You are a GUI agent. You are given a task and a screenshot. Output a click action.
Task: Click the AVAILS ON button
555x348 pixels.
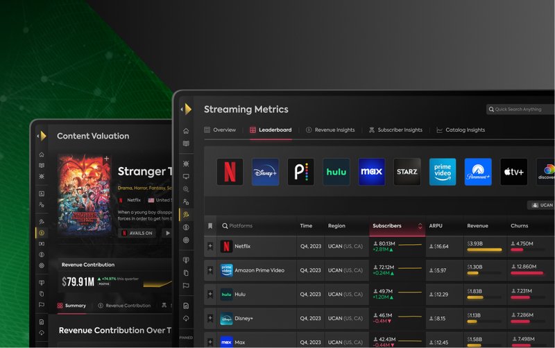137,233
